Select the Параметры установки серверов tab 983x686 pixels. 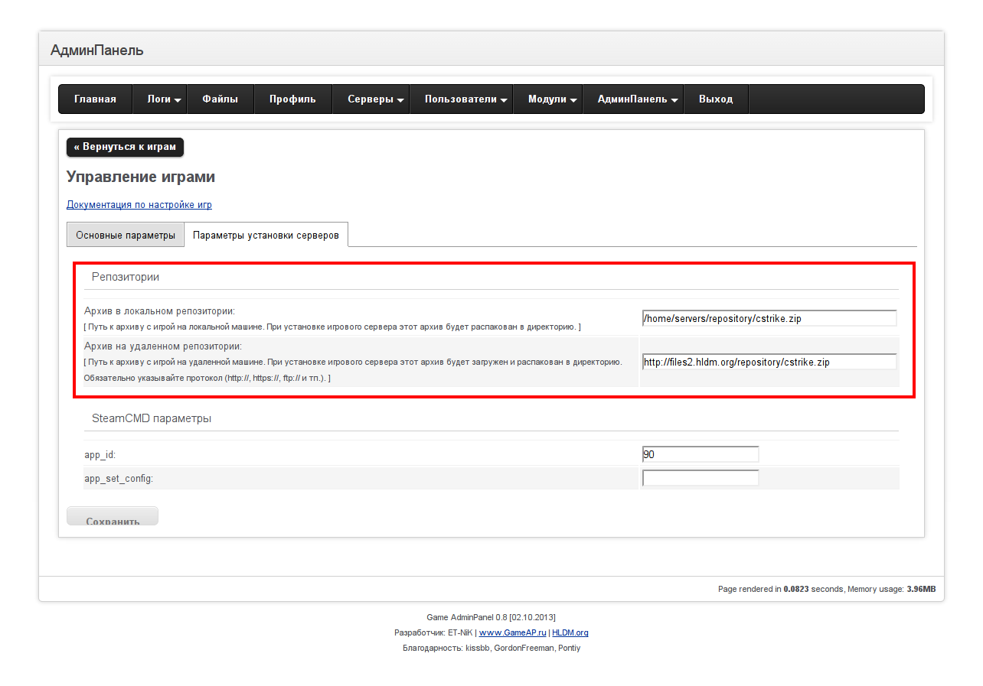(x=266, y=235)
